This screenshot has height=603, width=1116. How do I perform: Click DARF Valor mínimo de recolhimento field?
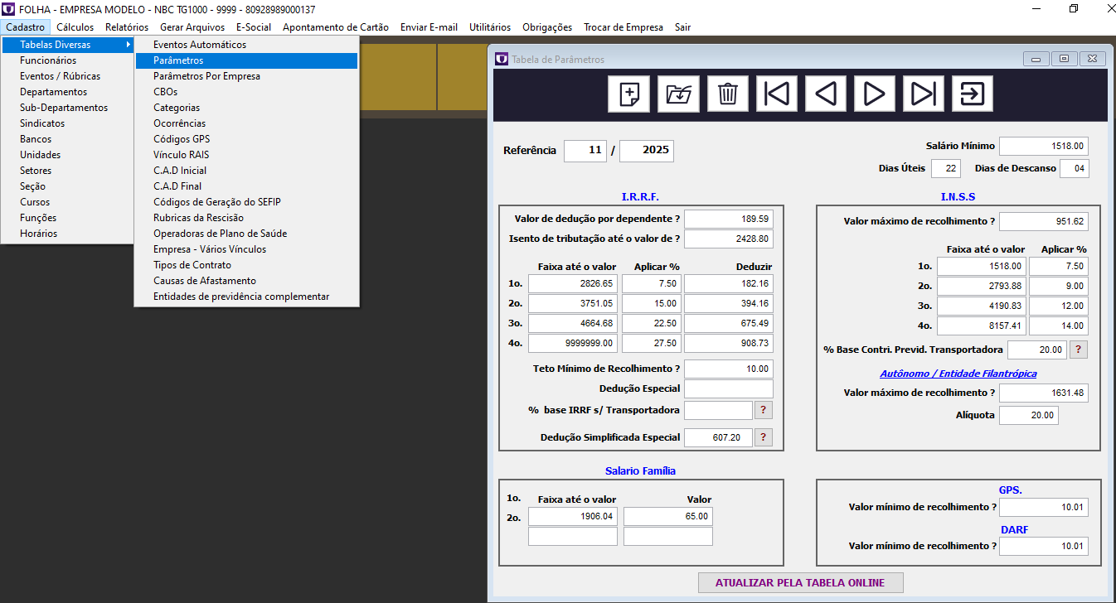(1044, 547)
